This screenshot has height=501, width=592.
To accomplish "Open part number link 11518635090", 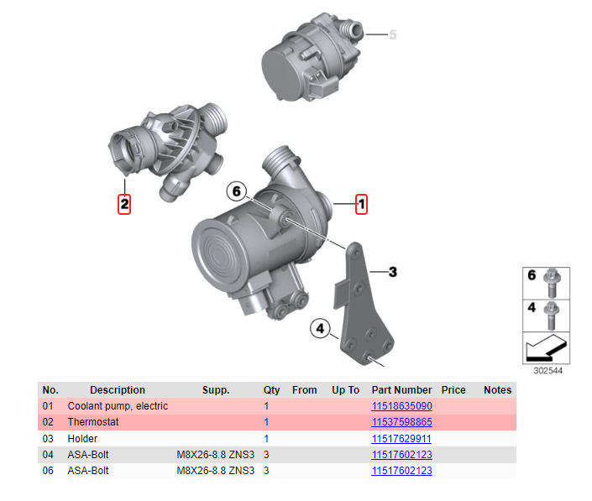I will (401, 406).
